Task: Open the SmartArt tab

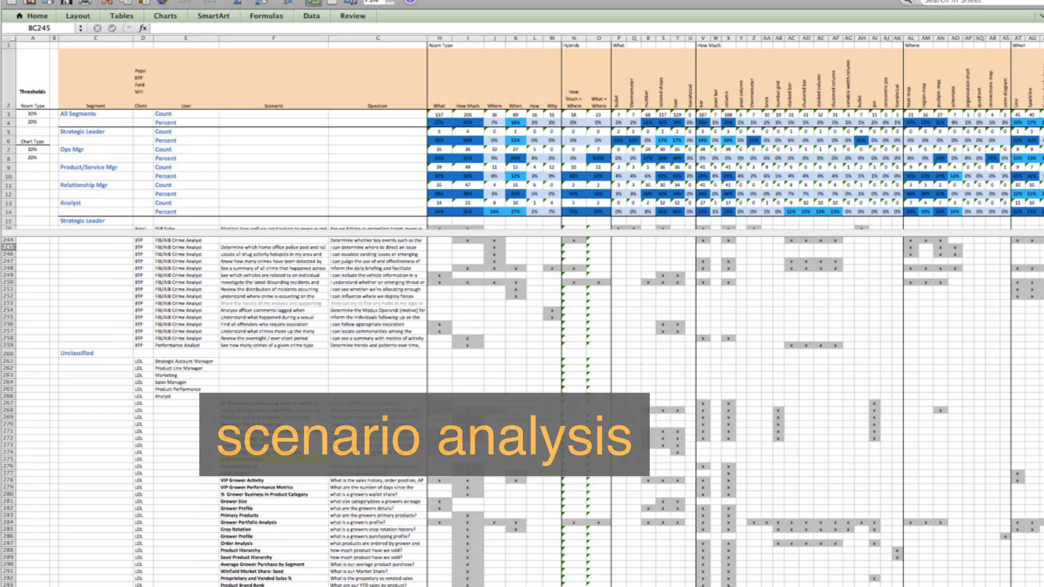Action: coord(214,16)
